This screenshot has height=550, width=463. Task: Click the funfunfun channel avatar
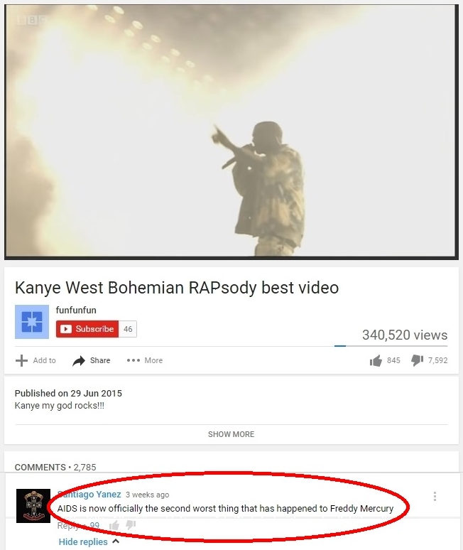[32, 322]
